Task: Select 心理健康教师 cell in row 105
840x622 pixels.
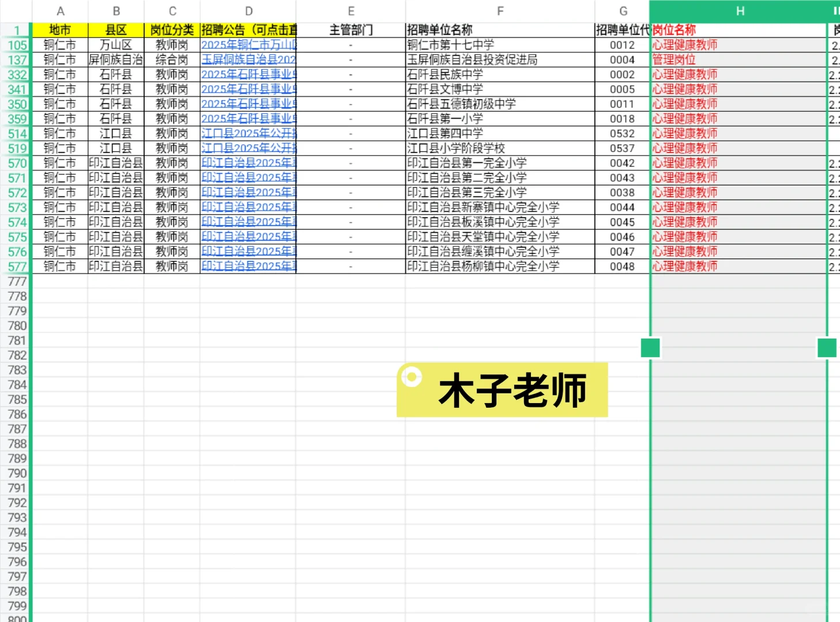Action: [x=739, y=45]
